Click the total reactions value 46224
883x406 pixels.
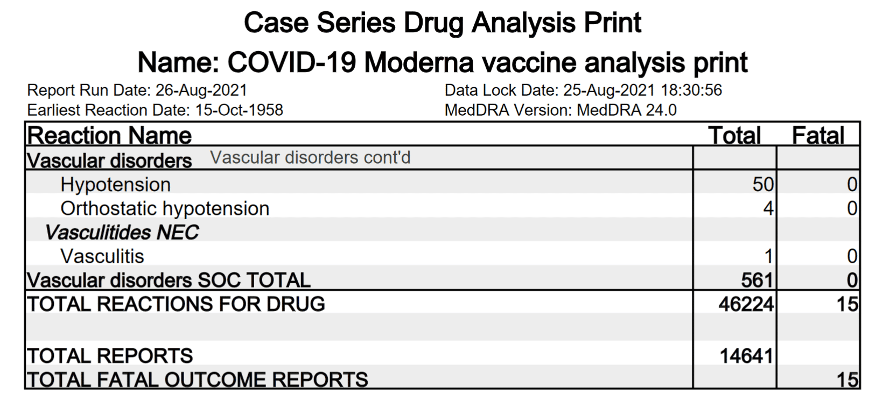746,304
